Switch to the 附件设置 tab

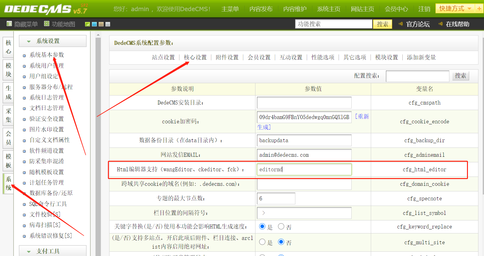pyautogui.click(x=227, y=57)
